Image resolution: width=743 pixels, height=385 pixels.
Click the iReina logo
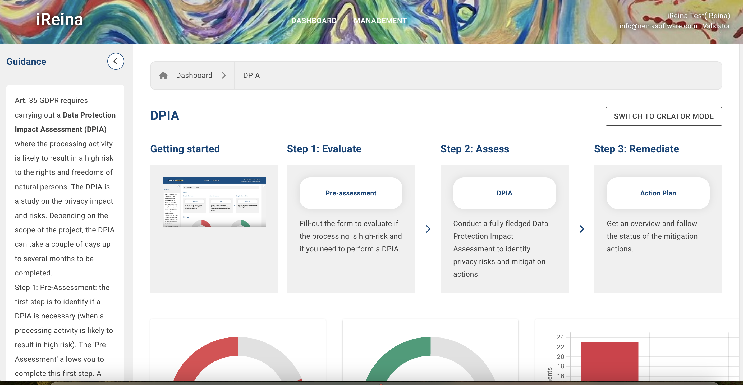point(59,20)
